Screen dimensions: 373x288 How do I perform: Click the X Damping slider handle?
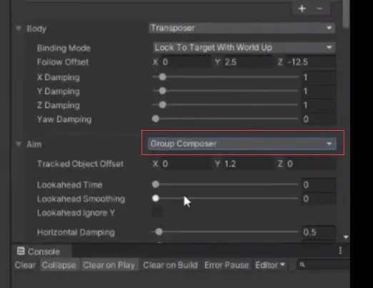[x=162, y=77]
